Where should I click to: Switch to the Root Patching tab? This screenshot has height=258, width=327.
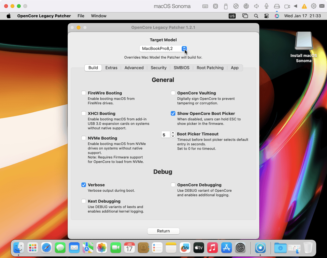[x=210, y=68]
